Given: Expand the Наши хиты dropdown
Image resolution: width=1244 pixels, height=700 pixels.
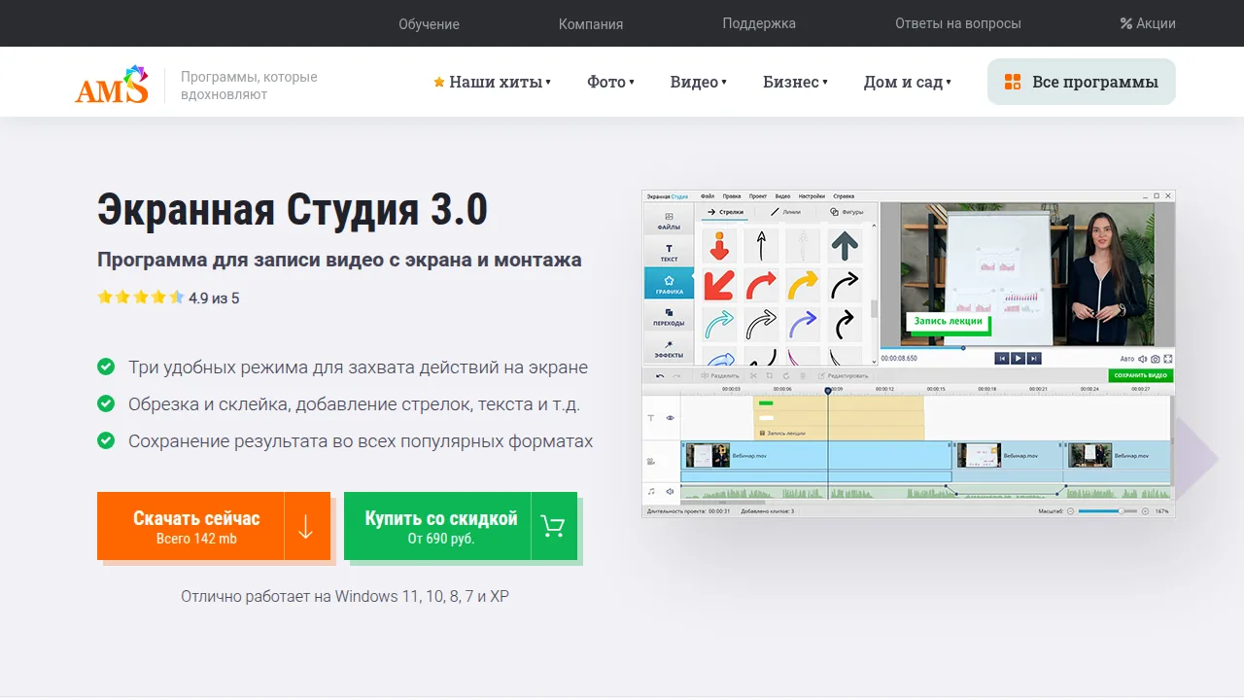Looking at the screenshot, I should pos(492,83).
